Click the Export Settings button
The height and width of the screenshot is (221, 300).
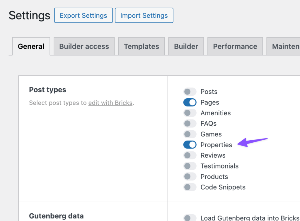pyautogui.click(x=83, y=15)
